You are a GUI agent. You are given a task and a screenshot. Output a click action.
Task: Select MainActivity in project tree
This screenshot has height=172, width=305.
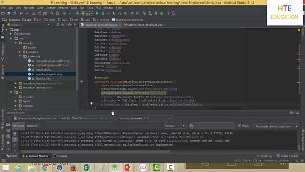click(43, 79)
